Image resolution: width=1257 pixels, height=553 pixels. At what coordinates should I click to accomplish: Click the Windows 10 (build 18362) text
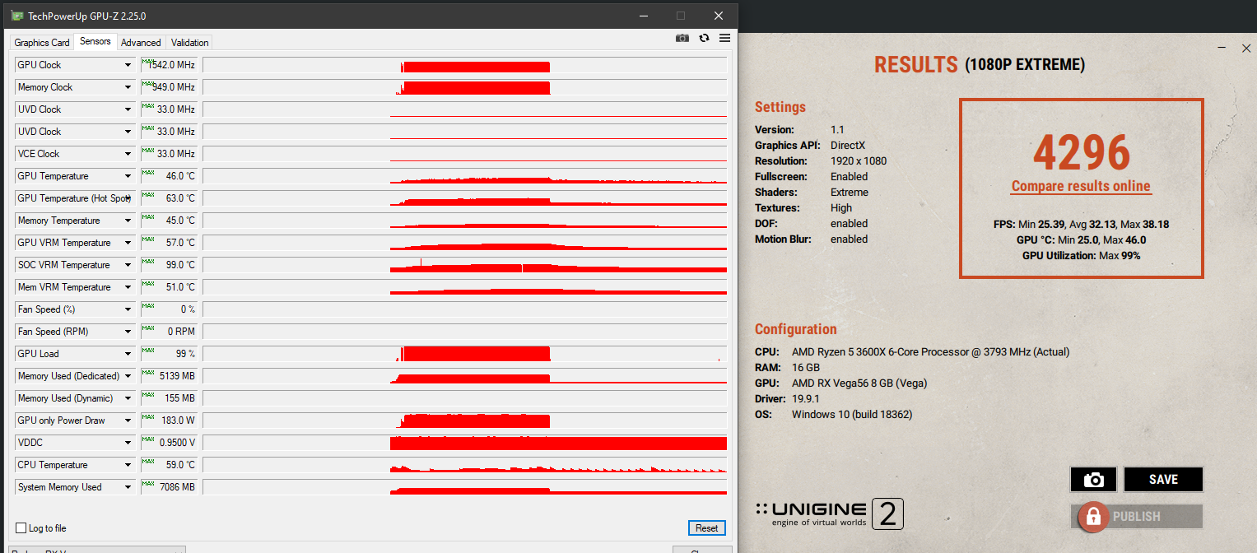point(852,414)
